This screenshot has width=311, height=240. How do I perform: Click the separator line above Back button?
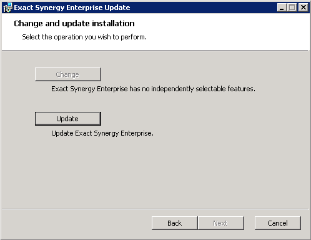pyautogui.click(x=155, y=209)
